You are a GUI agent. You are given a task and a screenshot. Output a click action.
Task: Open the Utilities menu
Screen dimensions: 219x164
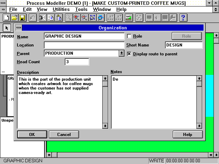click(61, 10)
